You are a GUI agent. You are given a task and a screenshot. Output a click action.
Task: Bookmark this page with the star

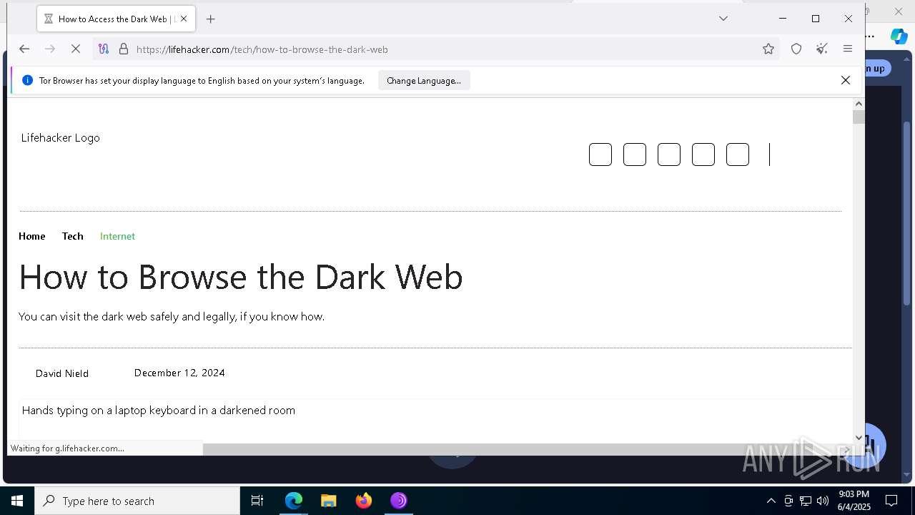(768, 49)
